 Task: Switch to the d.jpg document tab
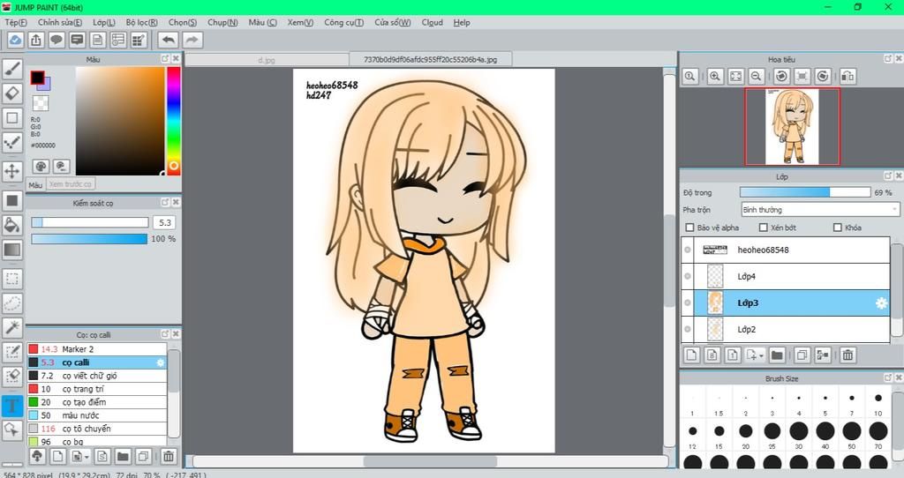(266, 60)
